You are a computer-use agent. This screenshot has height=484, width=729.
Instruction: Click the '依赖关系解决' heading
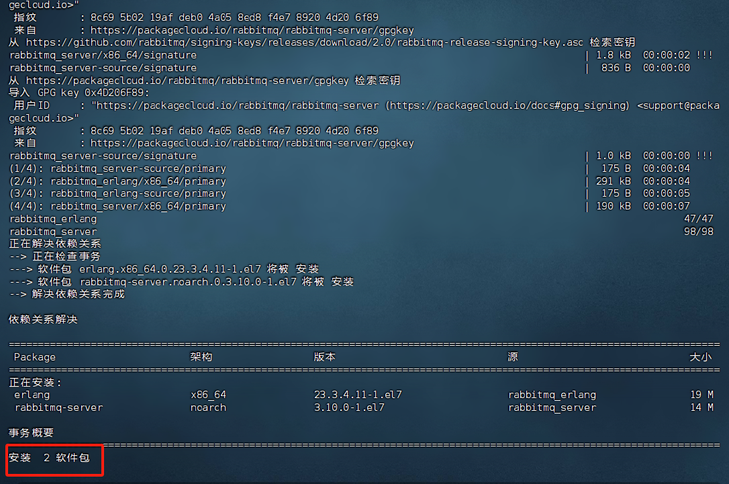[43, 320]
